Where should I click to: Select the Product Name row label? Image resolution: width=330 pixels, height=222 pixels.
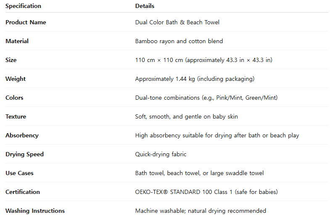coord(26,22)
